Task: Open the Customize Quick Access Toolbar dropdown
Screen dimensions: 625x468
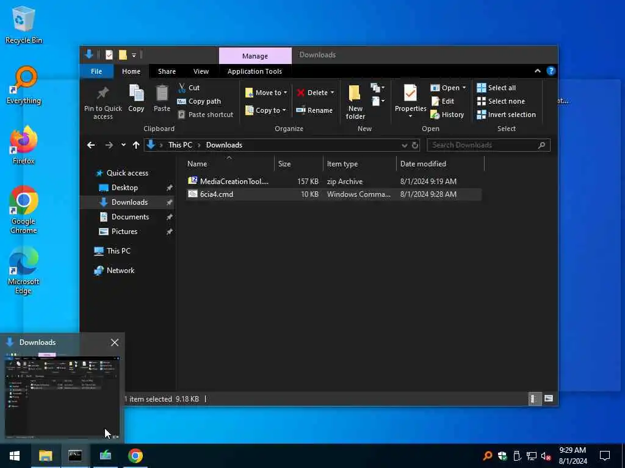Action: click(134, 55)
